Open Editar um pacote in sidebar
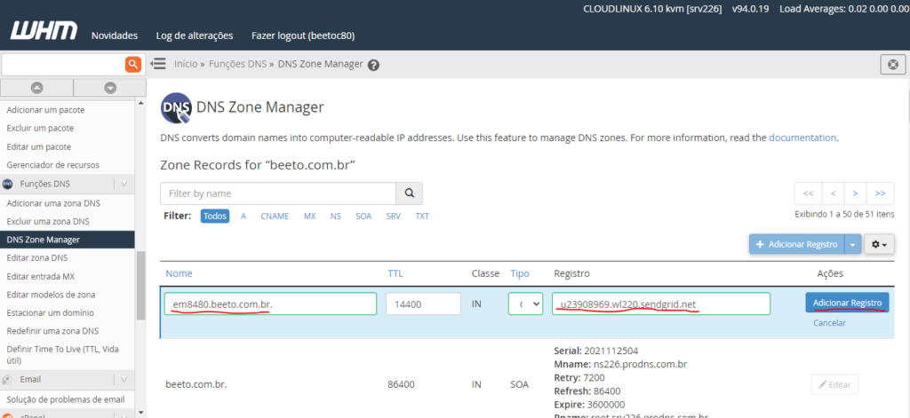 39,146
